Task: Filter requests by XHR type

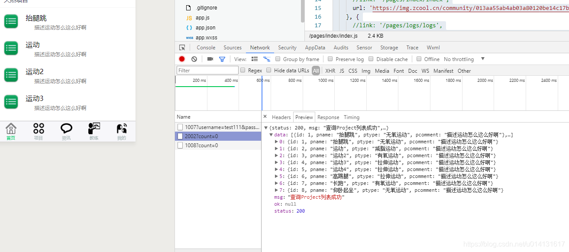Action: tap(330, 71)
